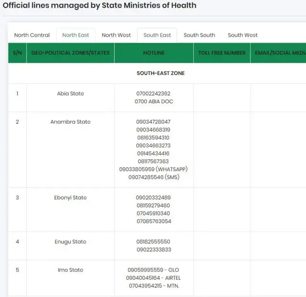Click the Hotline column header
The width and height of the screenshot is (306, 297).
click(x=153, y=53)
